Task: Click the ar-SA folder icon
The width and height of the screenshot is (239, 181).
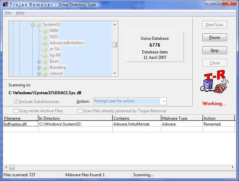Action: pyautogui.click(x=45, y=49)
